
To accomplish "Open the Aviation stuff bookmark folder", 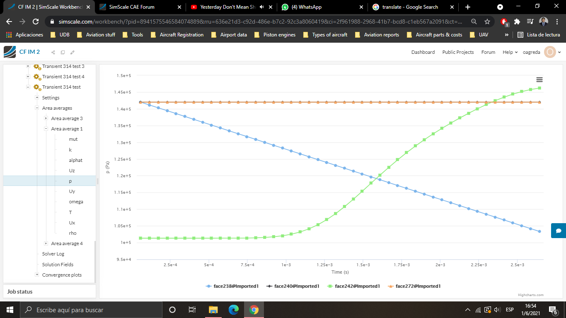I will 96,35.
